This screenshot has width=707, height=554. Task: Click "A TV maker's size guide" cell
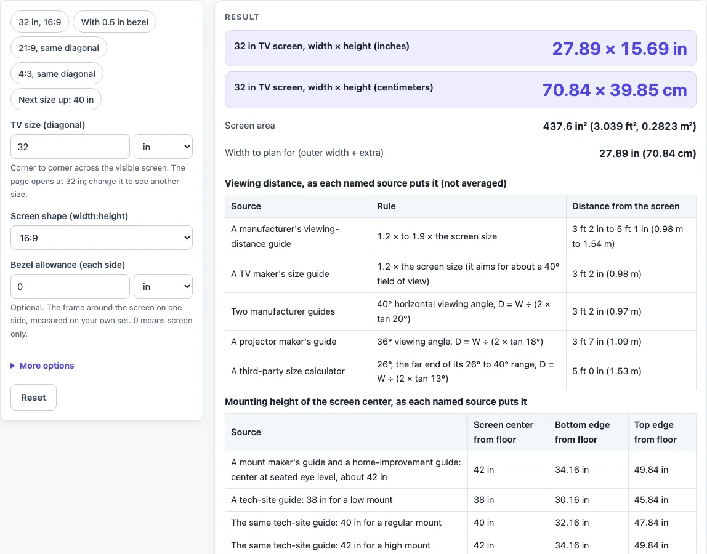298,274
